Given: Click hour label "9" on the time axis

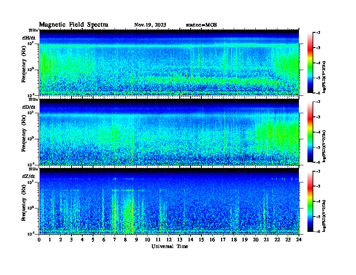Looking at the screenshot, I should point(137,240).
